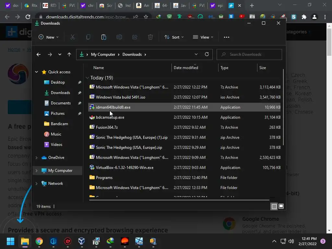Screen dimensions: 332x249
Task: Open Google Chrome from the taskbar
Action: click(39, 241)
